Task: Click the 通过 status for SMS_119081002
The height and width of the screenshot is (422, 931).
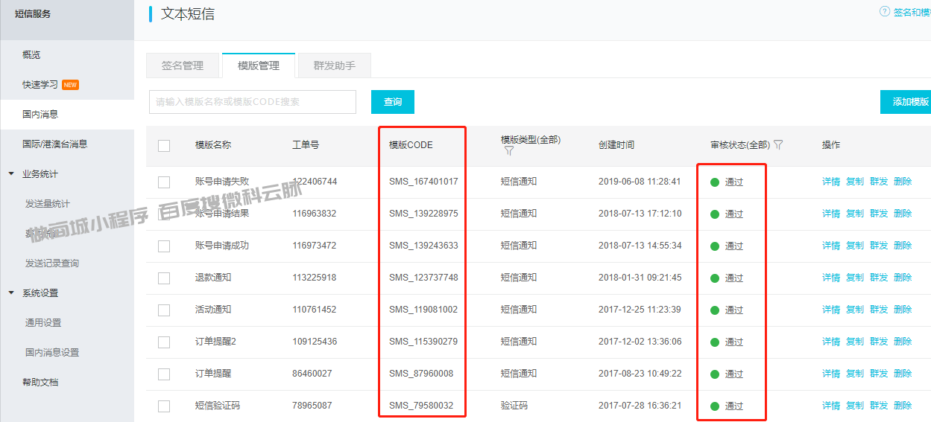Action: pyautogui.click(x=734, y=310)
